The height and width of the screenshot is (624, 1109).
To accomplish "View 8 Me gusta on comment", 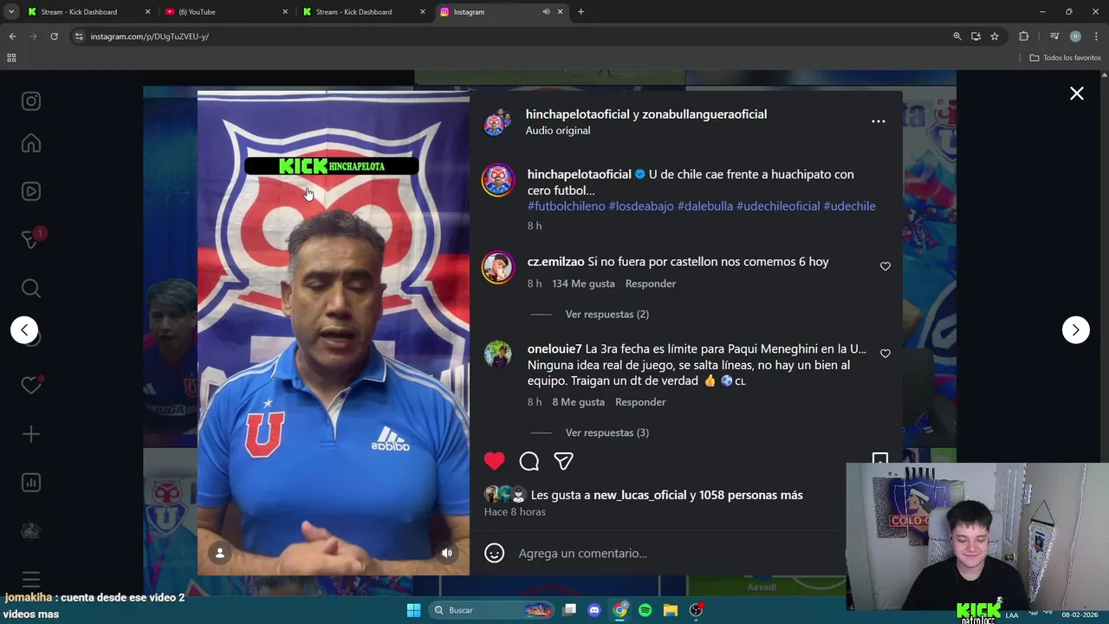I will click(x=578, y=402).
